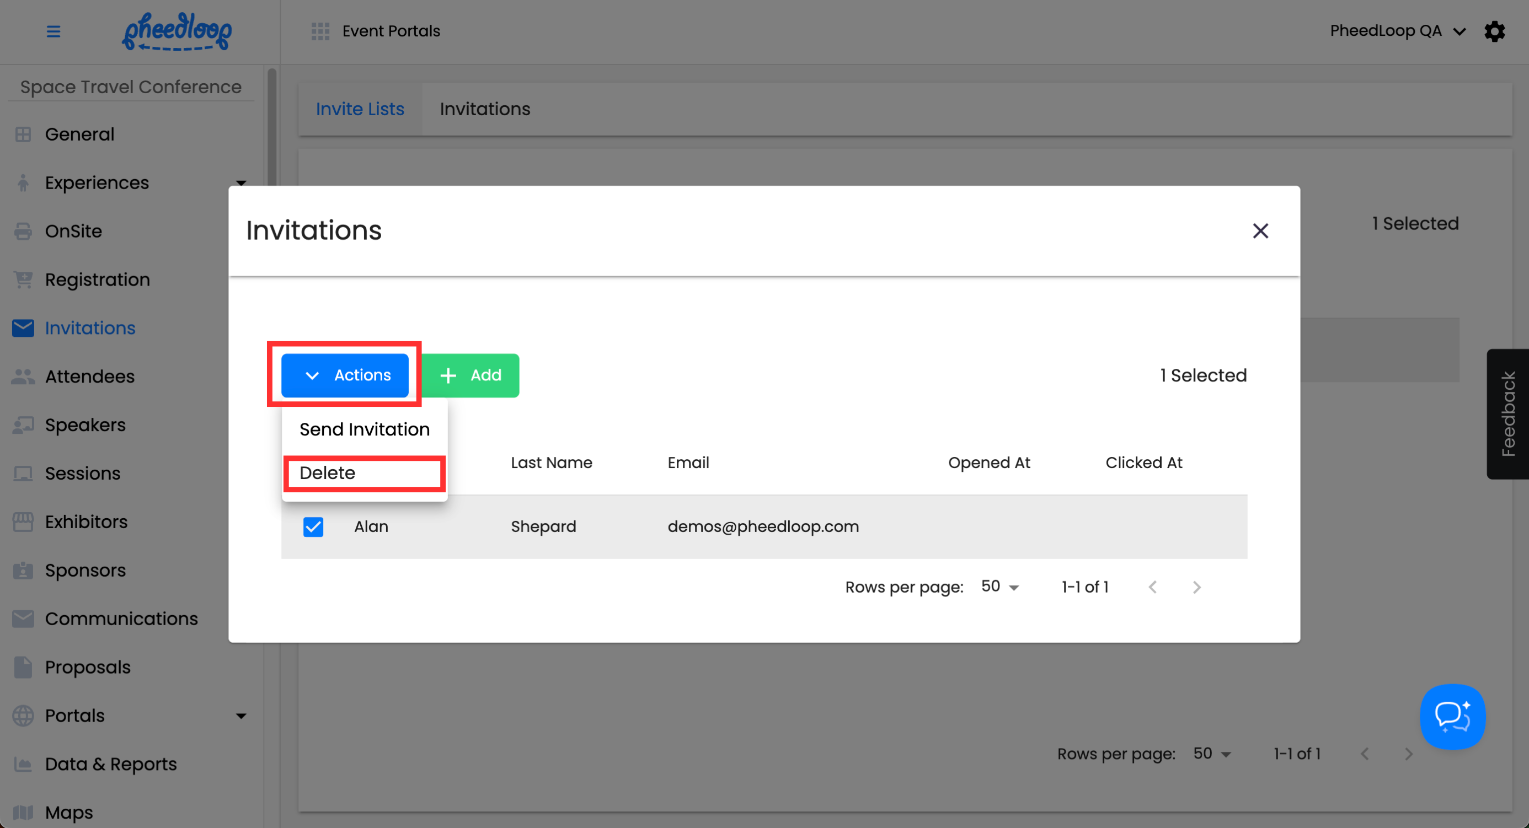Choose Send Invitation from the Actions menu

click(x=364, y=429)
